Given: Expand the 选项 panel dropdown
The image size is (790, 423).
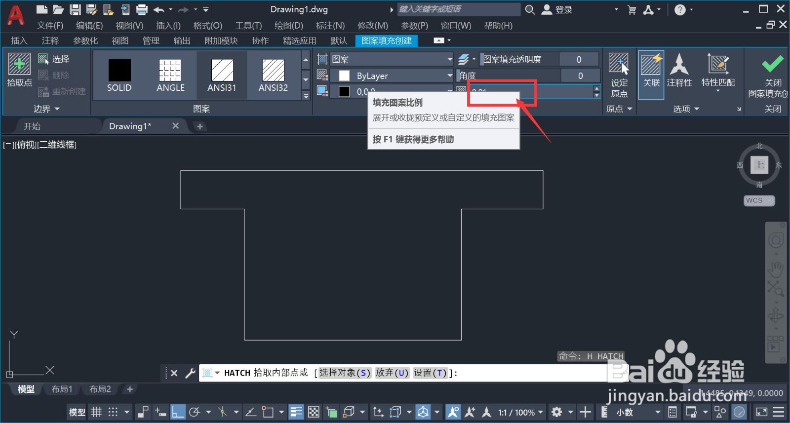Looking at the screenshot, I should pyautogui.click(x=686, y=109).
